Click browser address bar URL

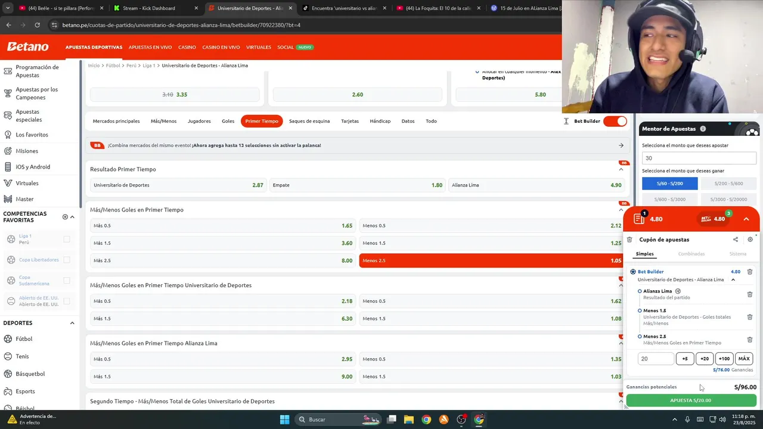(181, 25)
